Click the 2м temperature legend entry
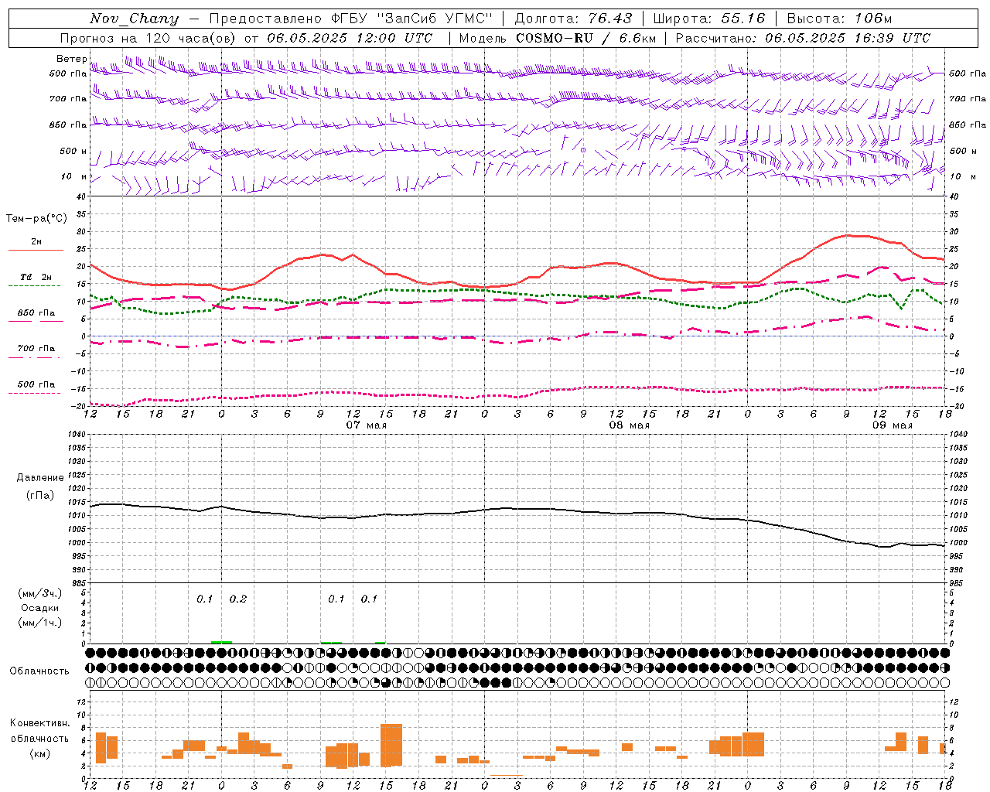The width and height of the screenshot is (990, 792). (36, 241)
